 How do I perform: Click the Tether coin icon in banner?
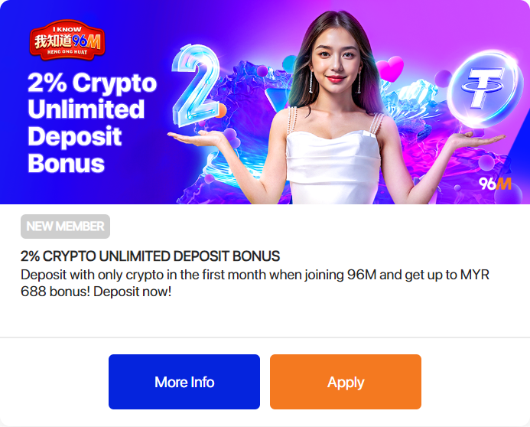coord(483,89)
